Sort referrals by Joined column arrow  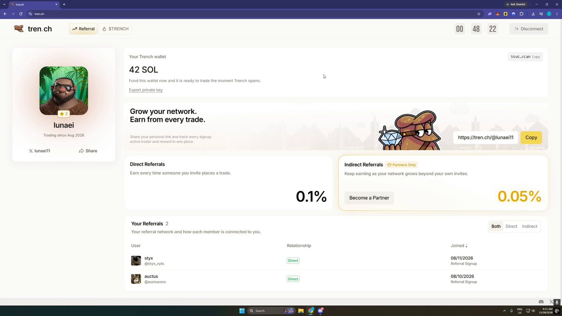(x=466, y=246)
